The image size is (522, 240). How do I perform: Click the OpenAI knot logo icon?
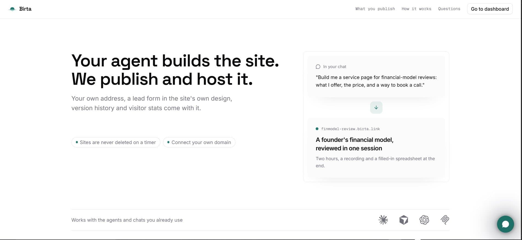coord(424,220)
